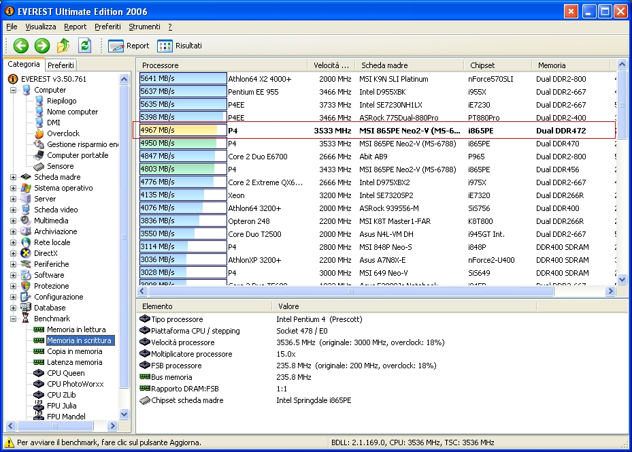Image resolution: width=632 pixels, height=452 pixels.
Task: Click the green Forward arrow icon
Action: coord(42,46)
